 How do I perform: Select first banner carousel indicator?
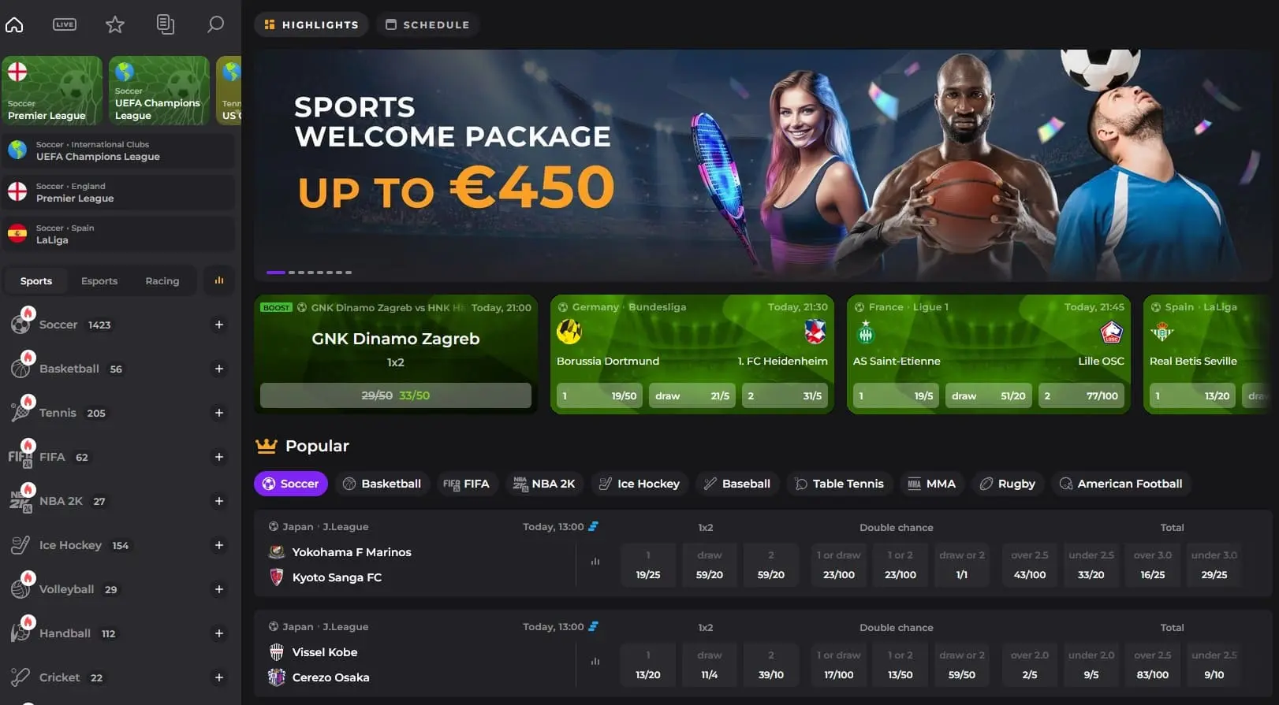(275, 273)
